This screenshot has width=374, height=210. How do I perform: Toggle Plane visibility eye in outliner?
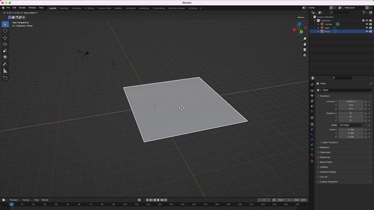coord(367,32)
